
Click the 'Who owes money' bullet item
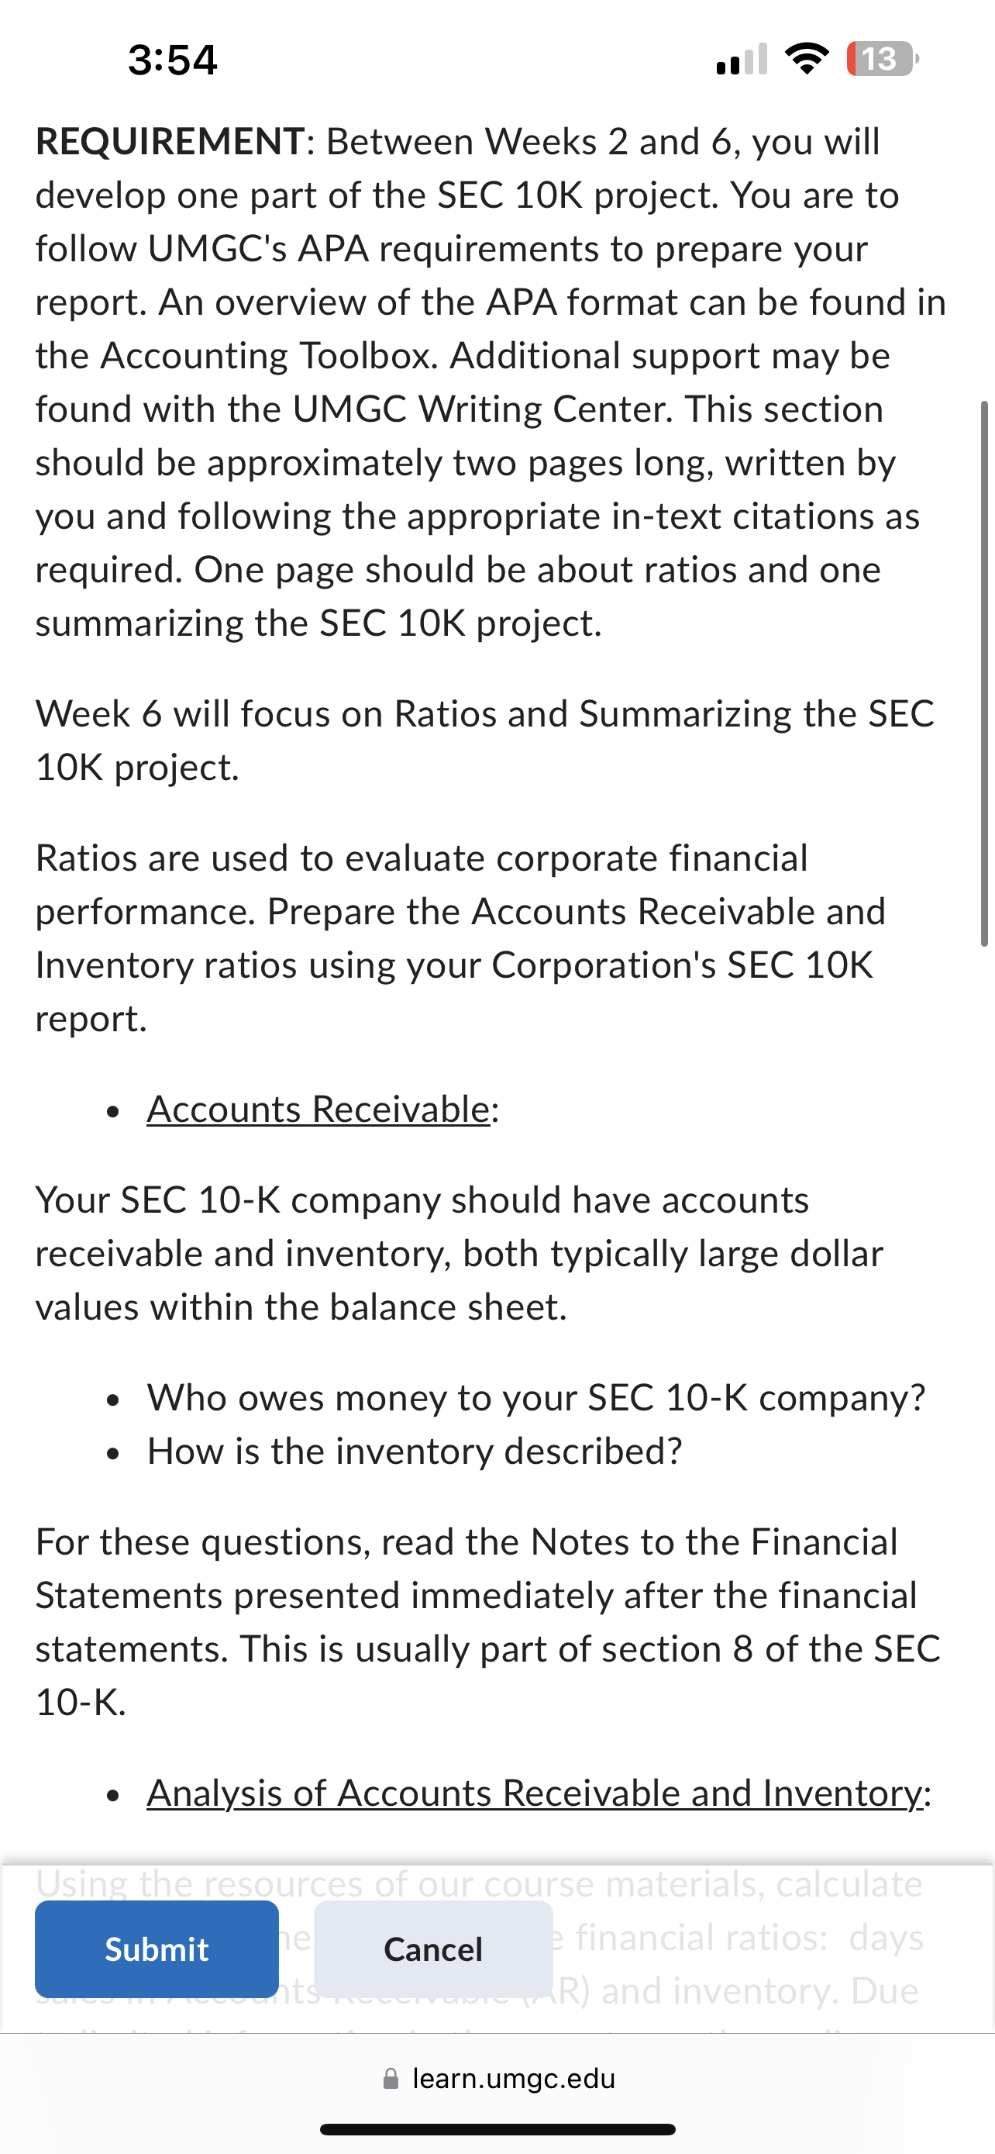pyautogui.click(x=536, y=1397)
